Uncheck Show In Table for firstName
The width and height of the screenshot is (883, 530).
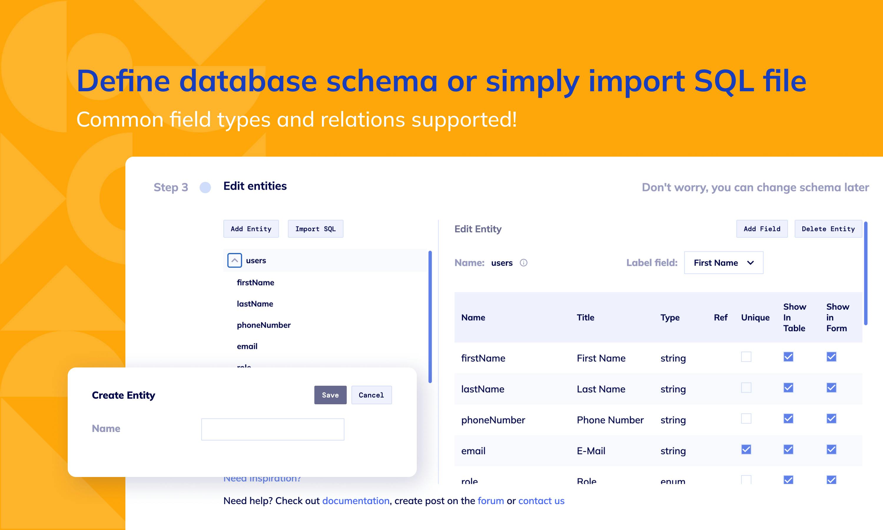click(x=789, y=357)
